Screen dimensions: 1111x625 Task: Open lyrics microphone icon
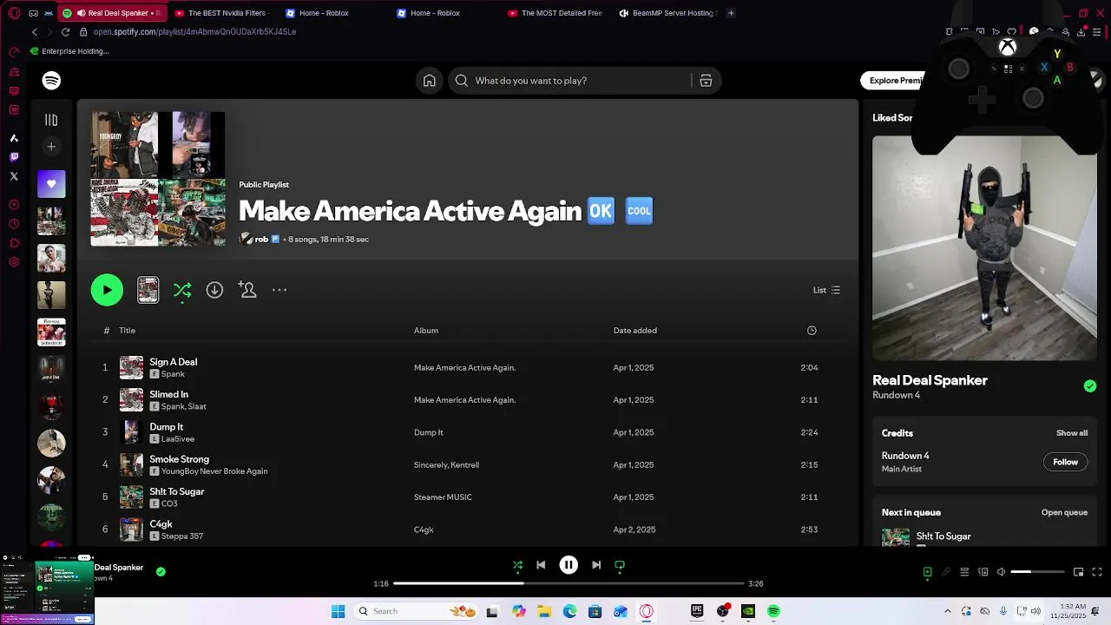point(946,572)
